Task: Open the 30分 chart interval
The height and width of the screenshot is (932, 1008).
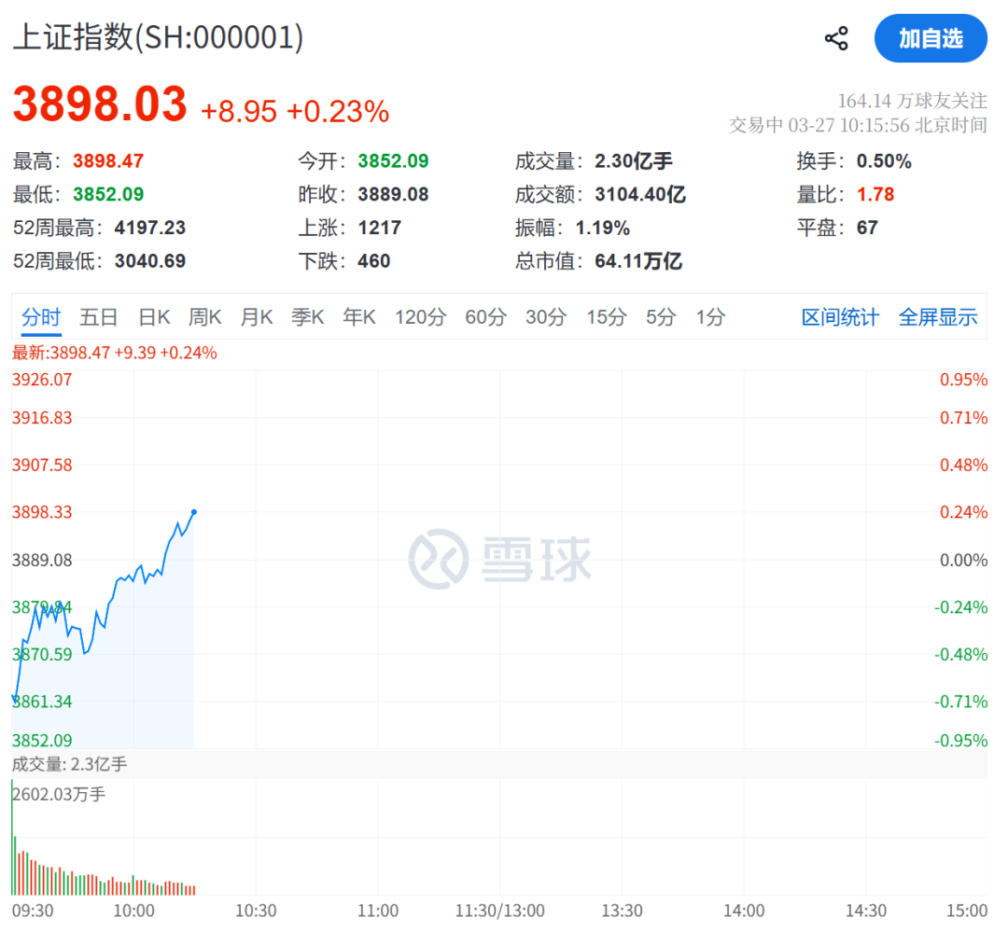Action: point(545,317)
